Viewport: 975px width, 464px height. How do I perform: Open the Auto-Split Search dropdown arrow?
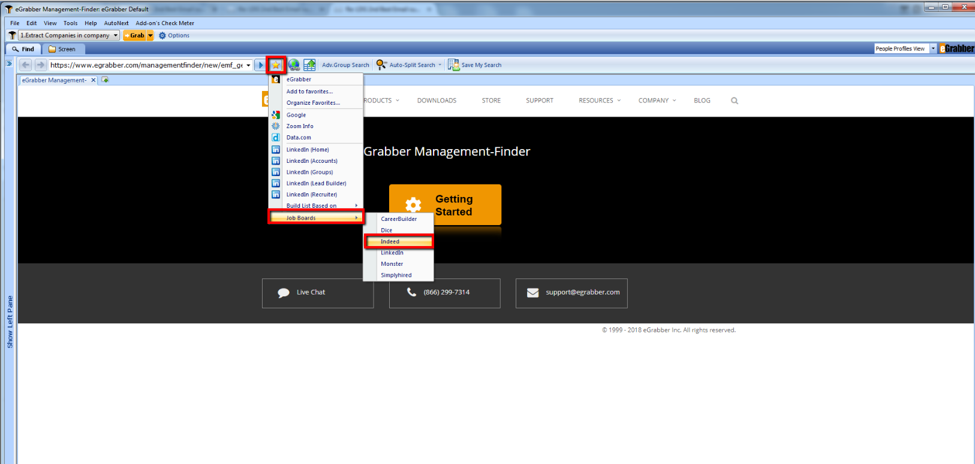pyautogui.click(x=440, y=65)
